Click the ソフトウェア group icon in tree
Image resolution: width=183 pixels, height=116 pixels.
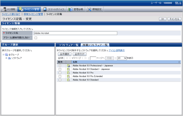click(9, 58)
